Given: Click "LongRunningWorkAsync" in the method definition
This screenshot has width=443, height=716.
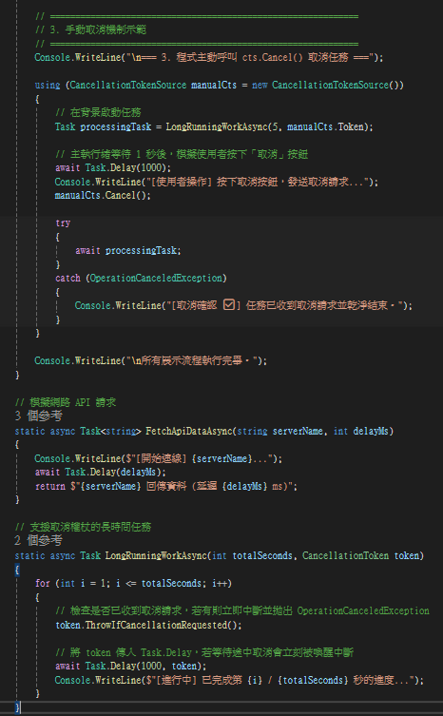Looking at the screenshot, I should (x=156, y=556).
